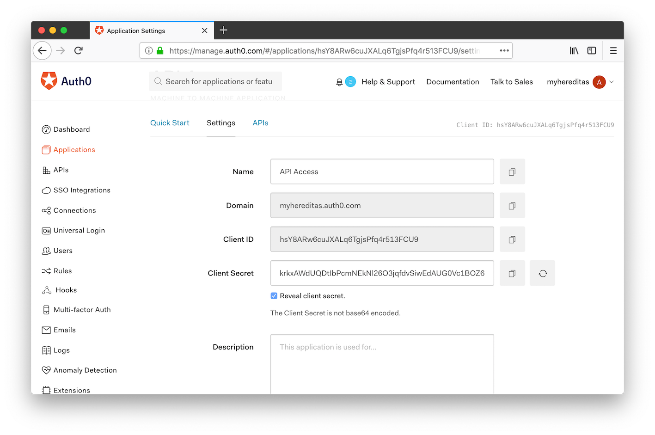
Task: Click the site security lock icon
Action: click(160, 50)
